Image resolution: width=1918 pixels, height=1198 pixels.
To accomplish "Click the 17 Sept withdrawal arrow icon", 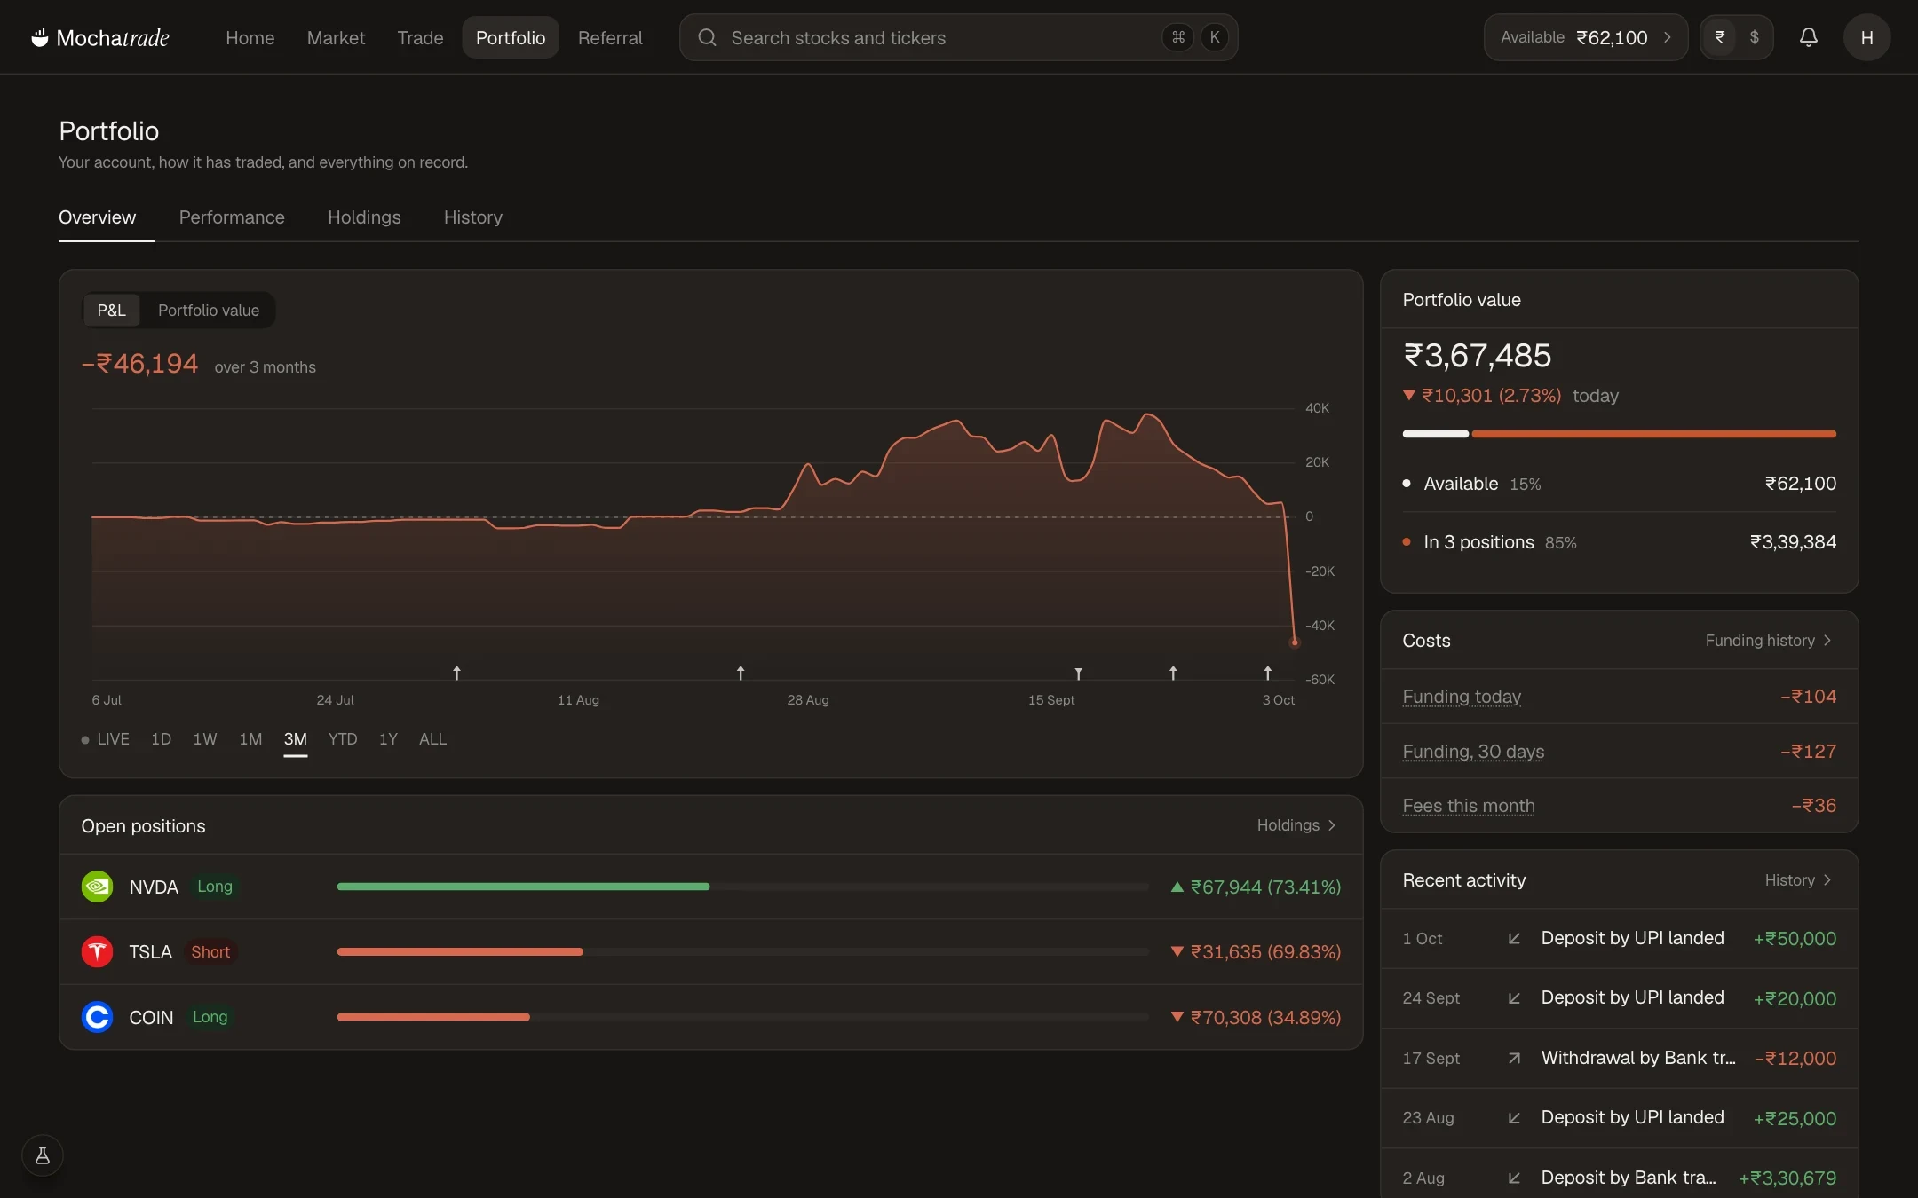I will click(x=1514, y=1058).
